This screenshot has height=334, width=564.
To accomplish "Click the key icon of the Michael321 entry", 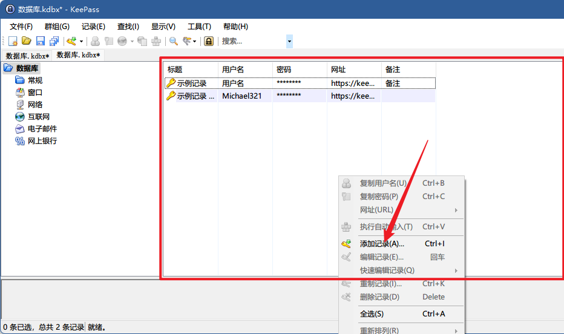I will pyautogui.click(x=171, y=96).
